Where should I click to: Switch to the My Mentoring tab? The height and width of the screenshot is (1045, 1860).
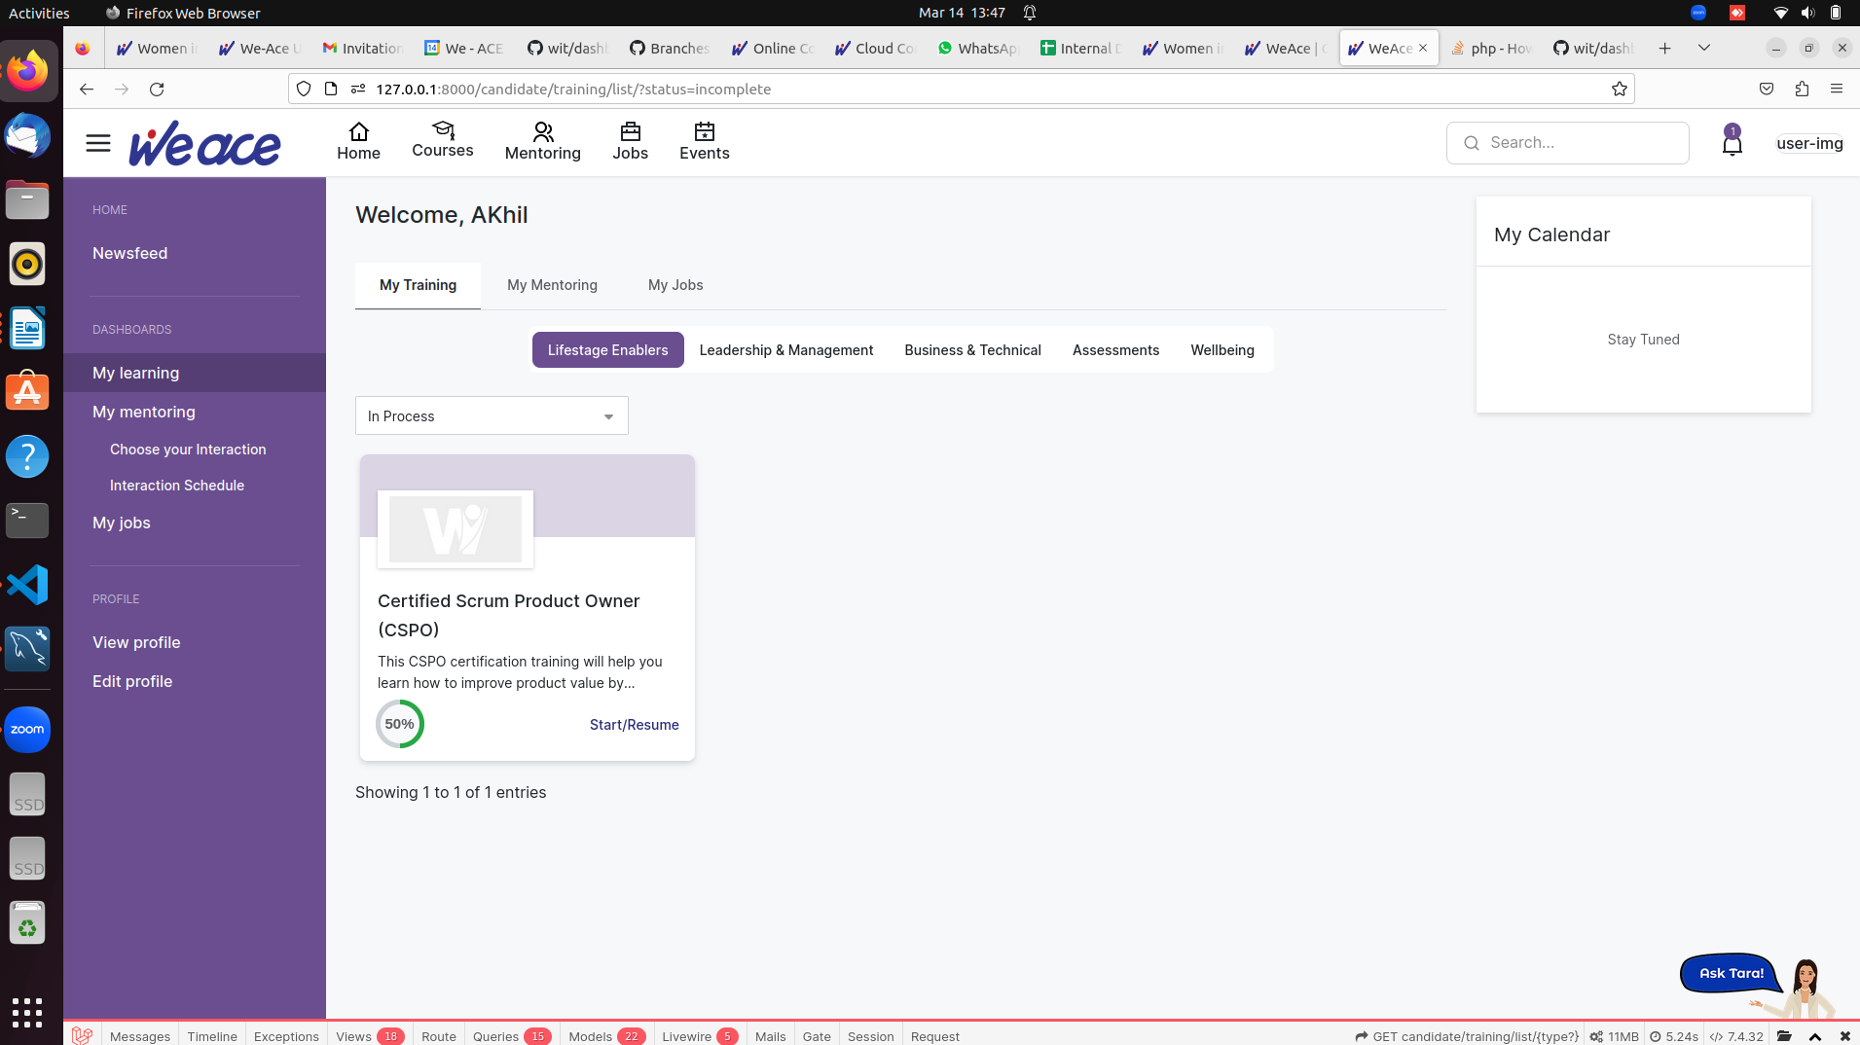pos(552,285)
